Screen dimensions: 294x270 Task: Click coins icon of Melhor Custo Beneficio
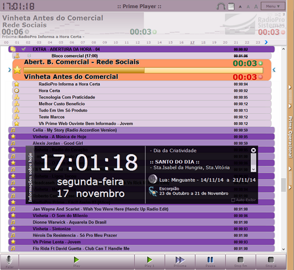[x=16, y=104]
